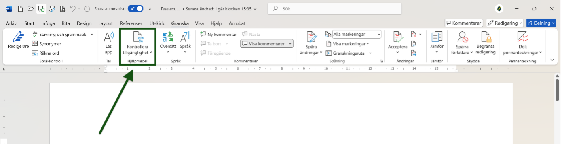This screenshot has height=146, width=562.
Task: Click the Kommentarer button
Action: 464,23
